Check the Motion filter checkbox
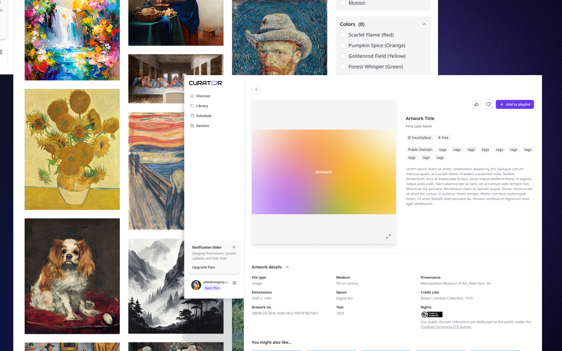 pos(343,3)
